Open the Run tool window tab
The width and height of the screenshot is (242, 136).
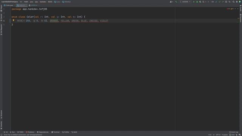click(x=12, y=132)
